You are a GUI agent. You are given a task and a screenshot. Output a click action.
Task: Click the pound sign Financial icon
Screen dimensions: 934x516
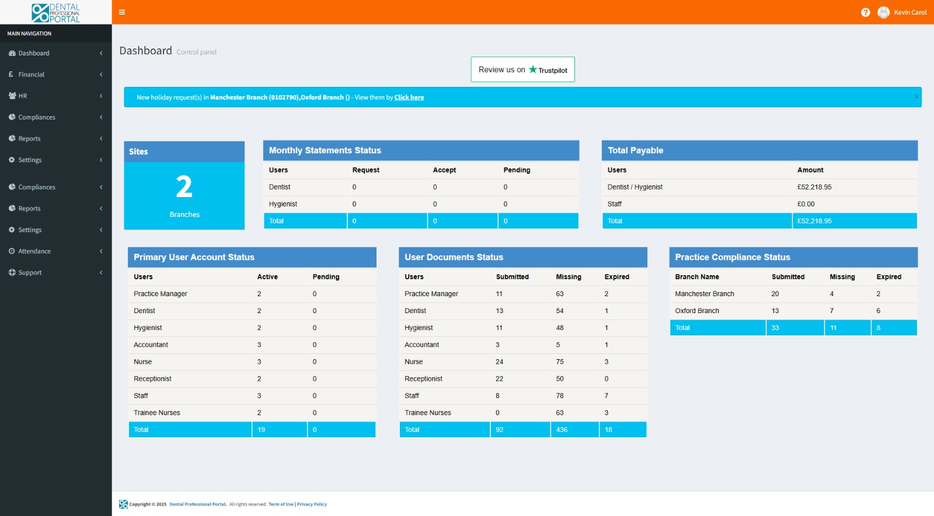tap(11, 75)
